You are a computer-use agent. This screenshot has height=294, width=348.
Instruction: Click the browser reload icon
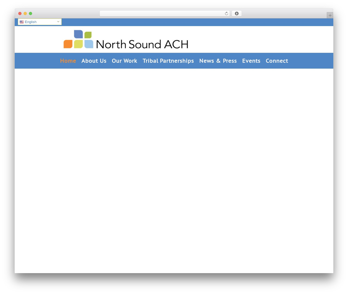(x=226, y=14)
